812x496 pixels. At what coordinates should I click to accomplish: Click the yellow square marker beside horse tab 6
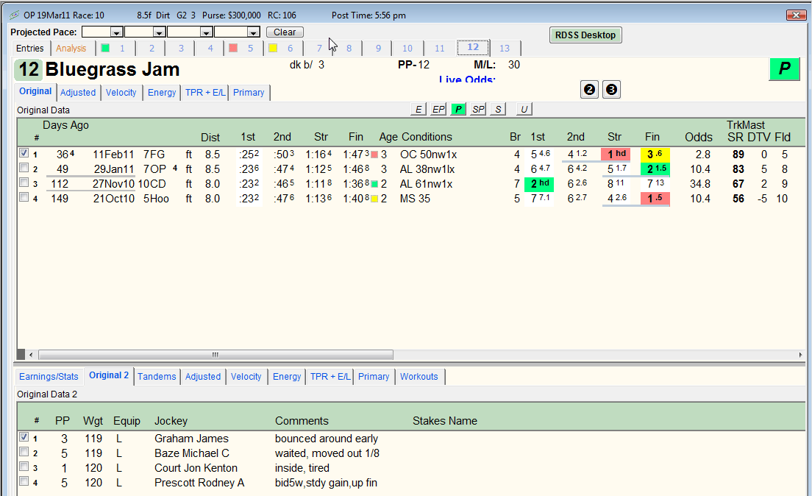click(x=273, y=48)
